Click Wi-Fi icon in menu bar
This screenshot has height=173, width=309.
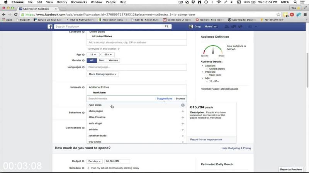[x=219, y=2]
